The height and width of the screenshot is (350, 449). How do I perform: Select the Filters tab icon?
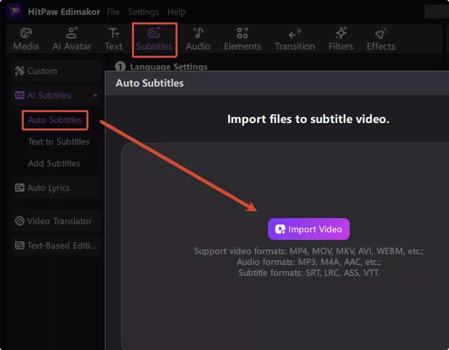tap(341, 33)
